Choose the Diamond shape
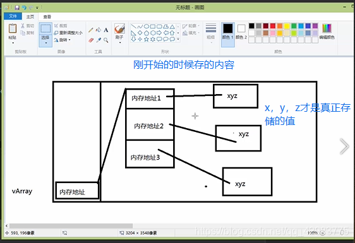The width and height of the screenshot is (355, 243). pos(140,33)
